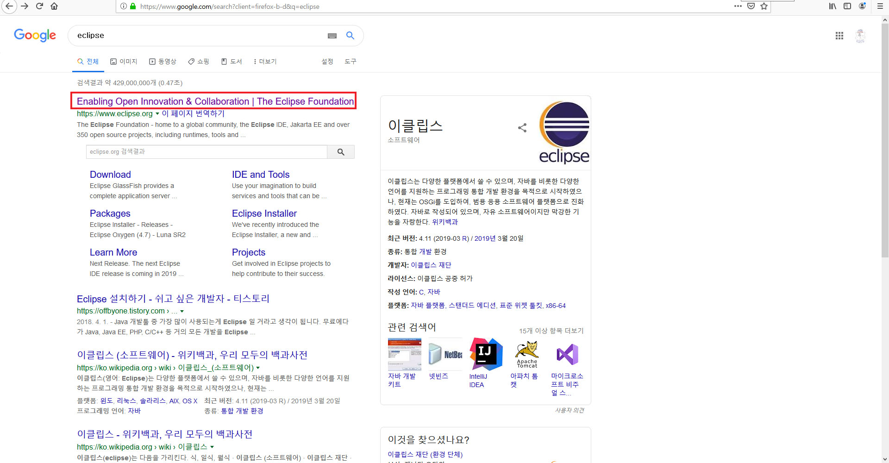The width and height of the screenshot is (889, 463).
Task: Click the blue Google search magnifier
Action: pos(351,35)
